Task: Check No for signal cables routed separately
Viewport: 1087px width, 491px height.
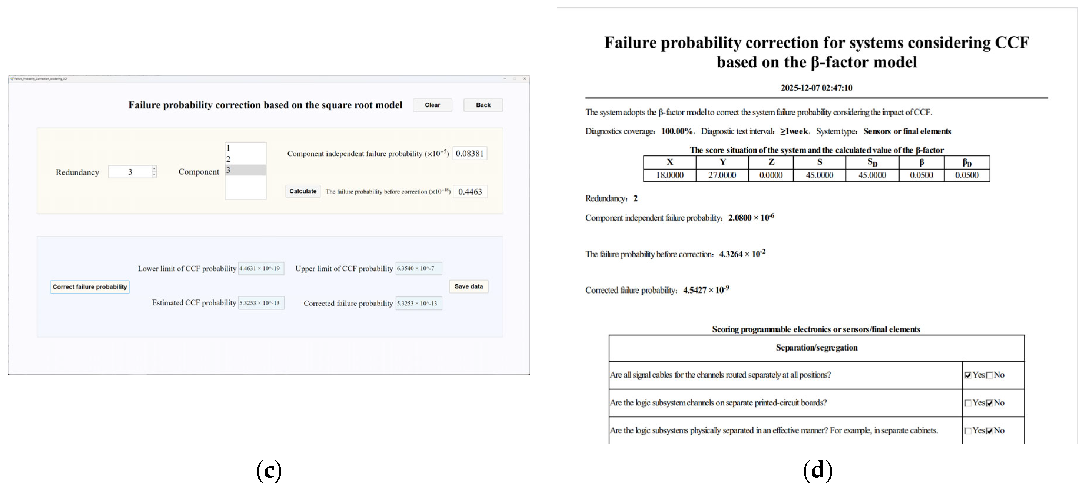Action: tap(990, 375)
